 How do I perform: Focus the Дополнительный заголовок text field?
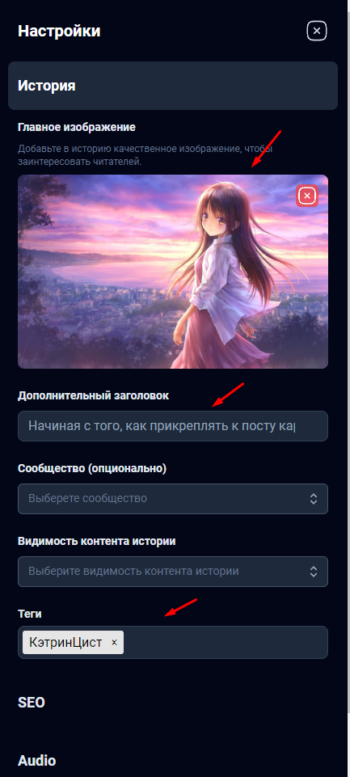172,425
